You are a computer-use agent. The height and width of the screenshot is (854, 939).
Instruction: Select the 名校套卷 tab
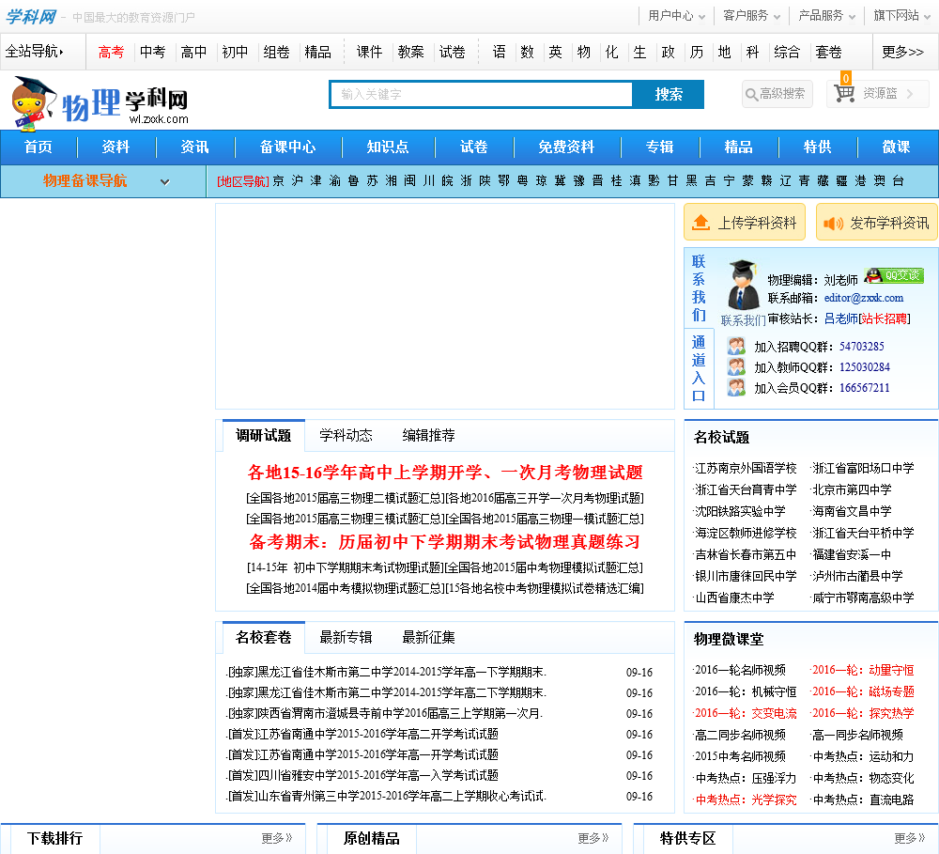point(264,638)
